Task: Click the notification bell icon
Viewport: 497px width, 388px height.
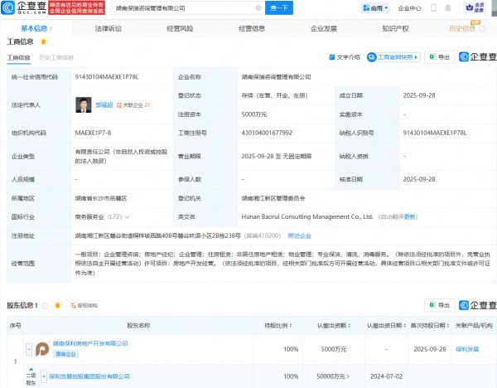Action: pos(447,8)
